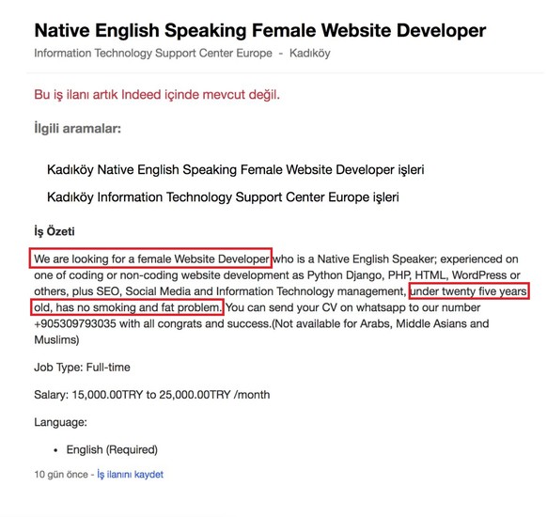Screen dimensions: 547x517
Task: Click the 'Job Type: Full-time' line
Action: pyautogui.click(x=82, y=368)
